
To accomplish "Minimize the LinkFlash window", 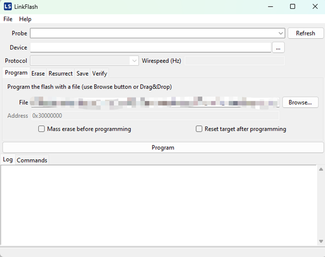I will [x=270, y=7].
